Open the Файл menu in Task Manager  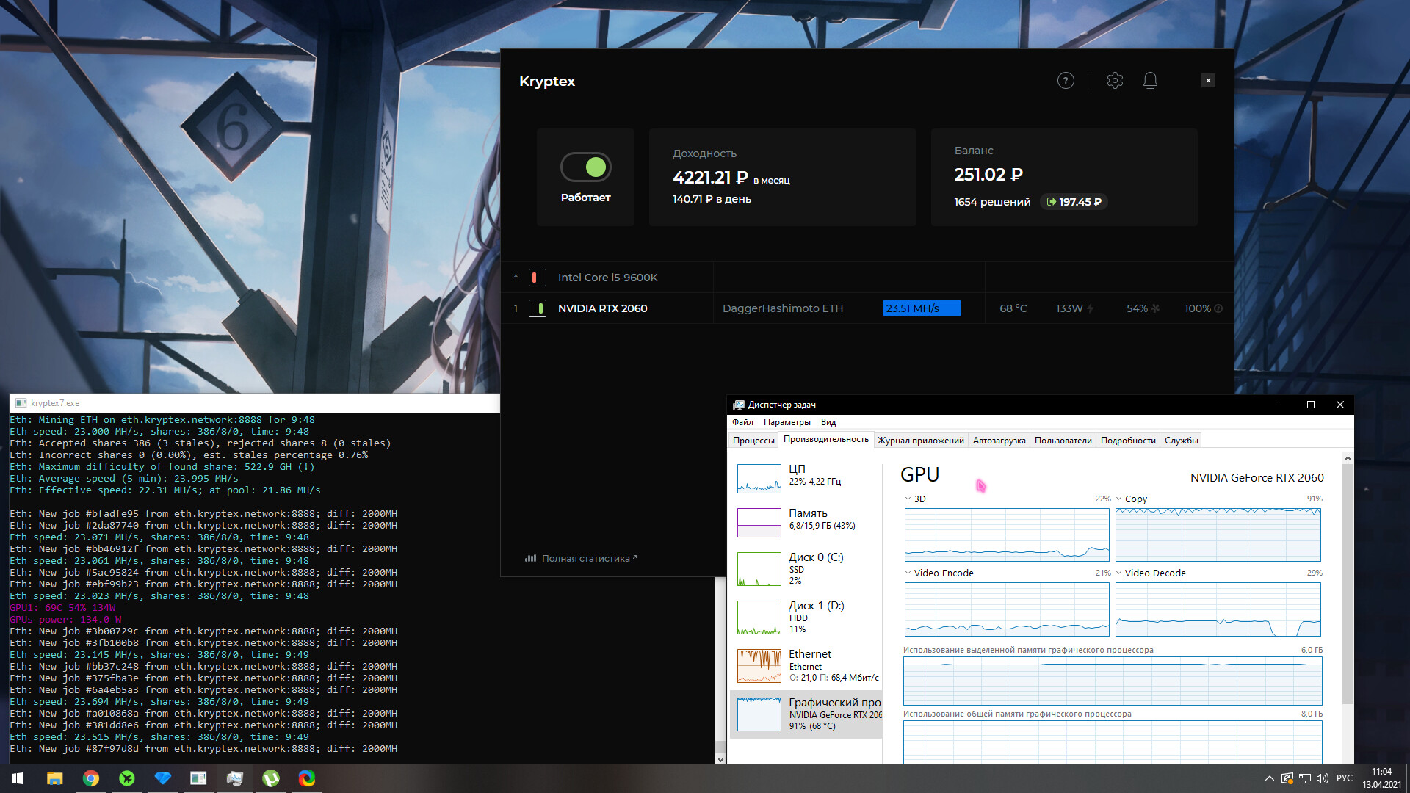click(742, 422)
